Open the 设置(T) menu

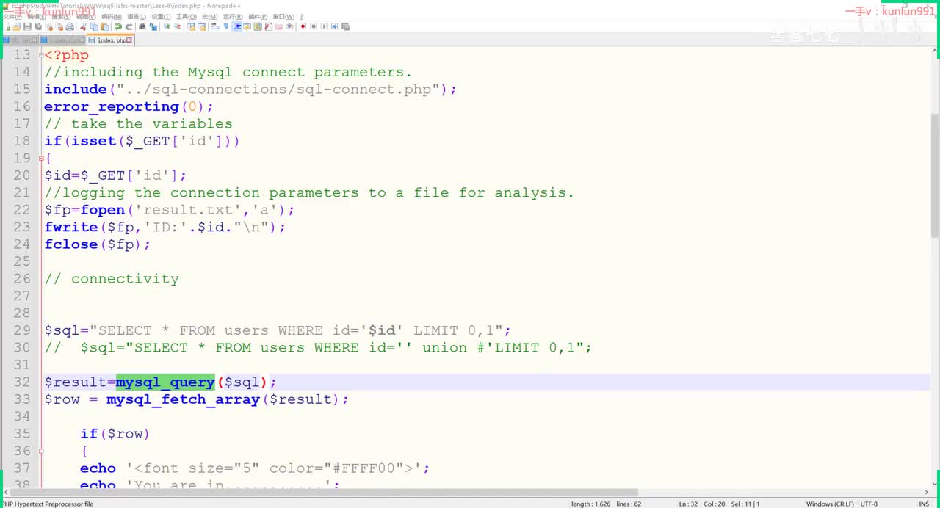[161, 17]
